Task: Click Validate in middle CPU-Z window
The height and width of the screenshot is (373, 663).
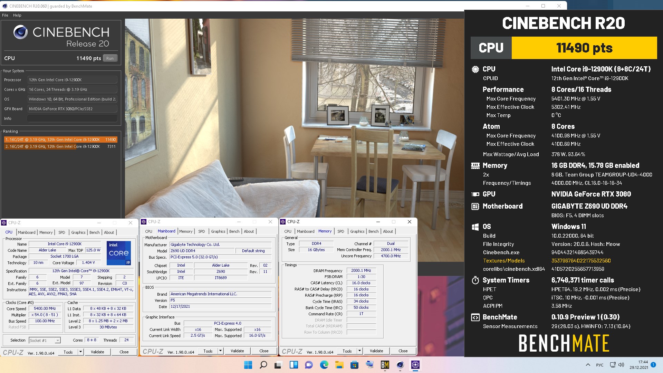Action: click(x=237, y=351)
